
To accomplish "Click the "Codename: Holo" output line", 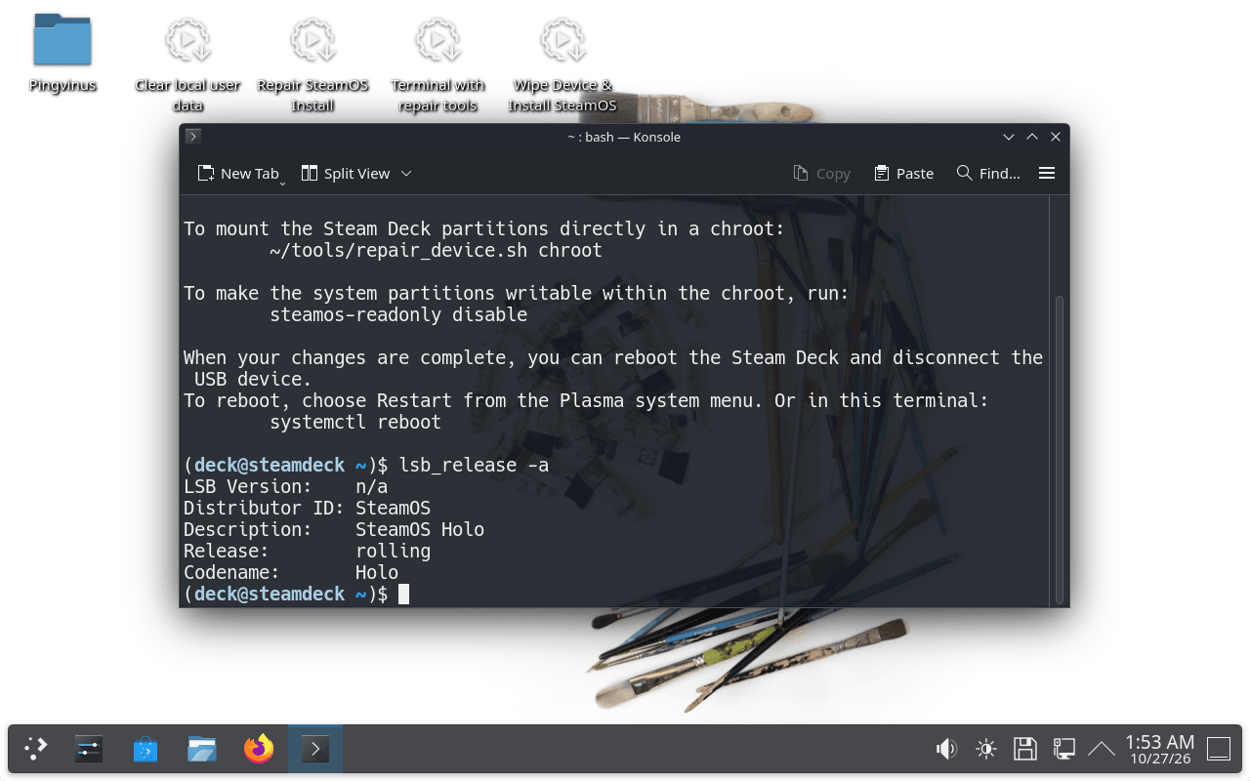I will click(291, 572).
